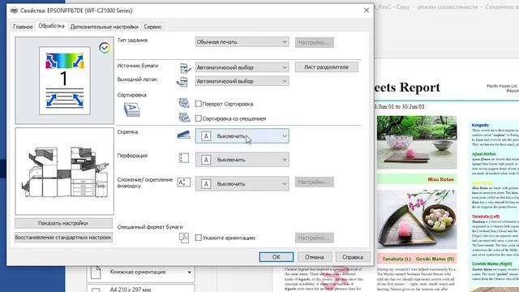Click the Показать настройки button

[x=63, y=223]
